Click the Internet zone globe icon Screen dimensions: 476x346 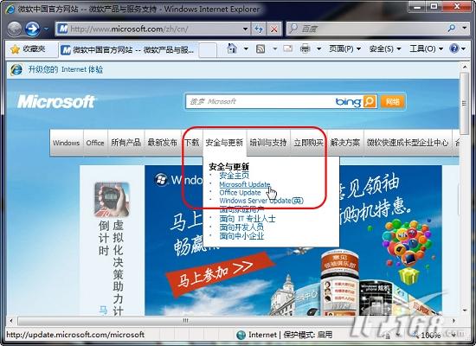[x=241, y=335]
